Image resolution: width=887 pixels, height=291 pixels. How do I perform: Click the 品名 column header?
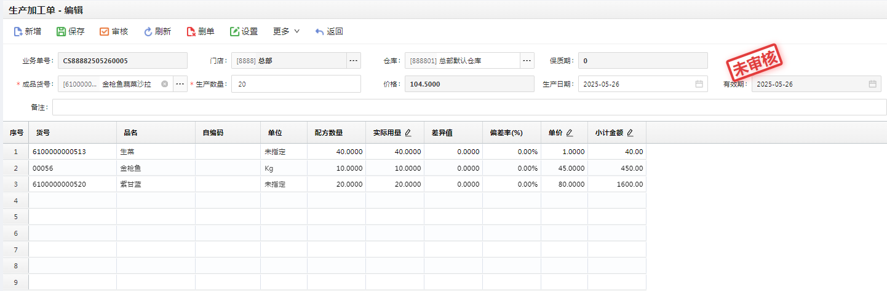130,133
